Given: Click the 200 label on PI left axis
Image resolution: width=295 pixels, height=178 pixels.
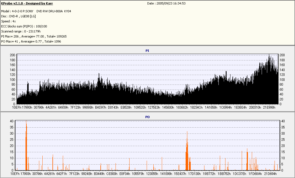Looking at the screenshot, I should (x=12, y=55).
